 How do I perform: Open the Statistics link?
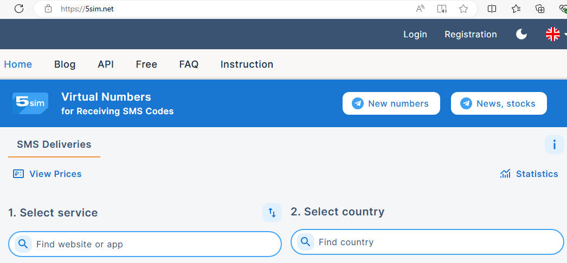529,174
